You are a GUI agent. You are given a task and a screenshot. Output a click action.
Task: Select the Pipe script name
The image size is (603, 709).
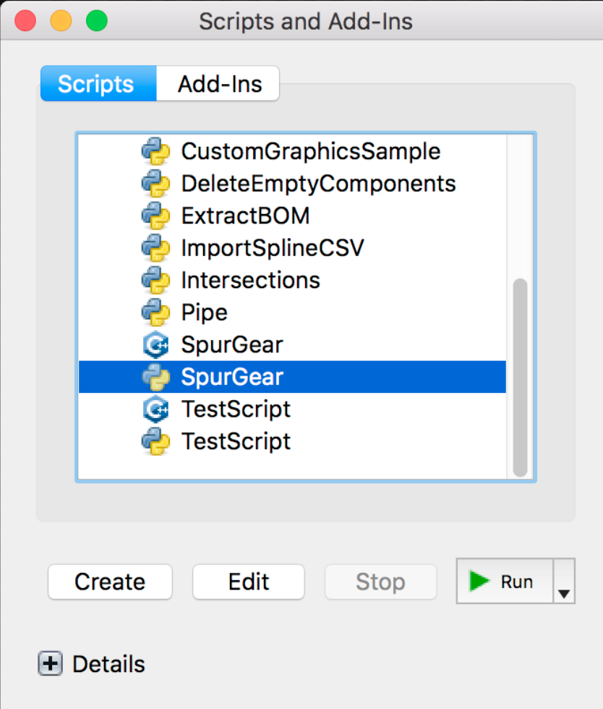click(x=205, y=313)
